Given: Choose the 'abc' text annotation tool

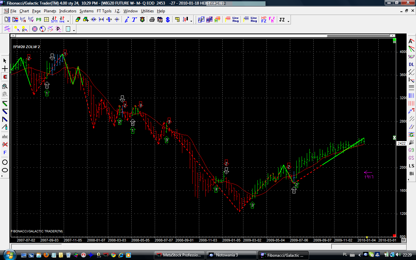Looking at the screenshot, I should (x=5, y=137).
